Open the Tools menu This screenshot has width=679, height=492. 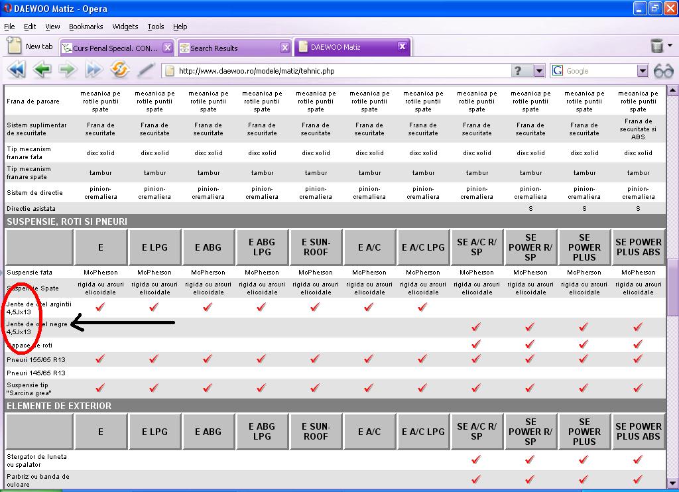[x=156, y=27]
